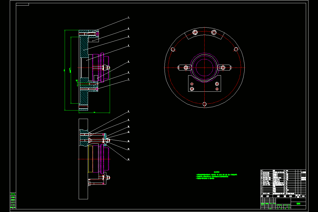
Task: Select part callout number 1 at the leader end
Action: [x=129, y=17]
